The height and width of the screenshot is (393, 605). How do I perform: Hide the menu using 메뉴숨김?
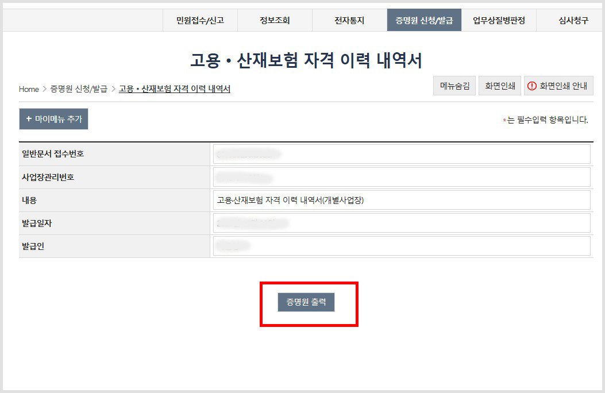454,85
